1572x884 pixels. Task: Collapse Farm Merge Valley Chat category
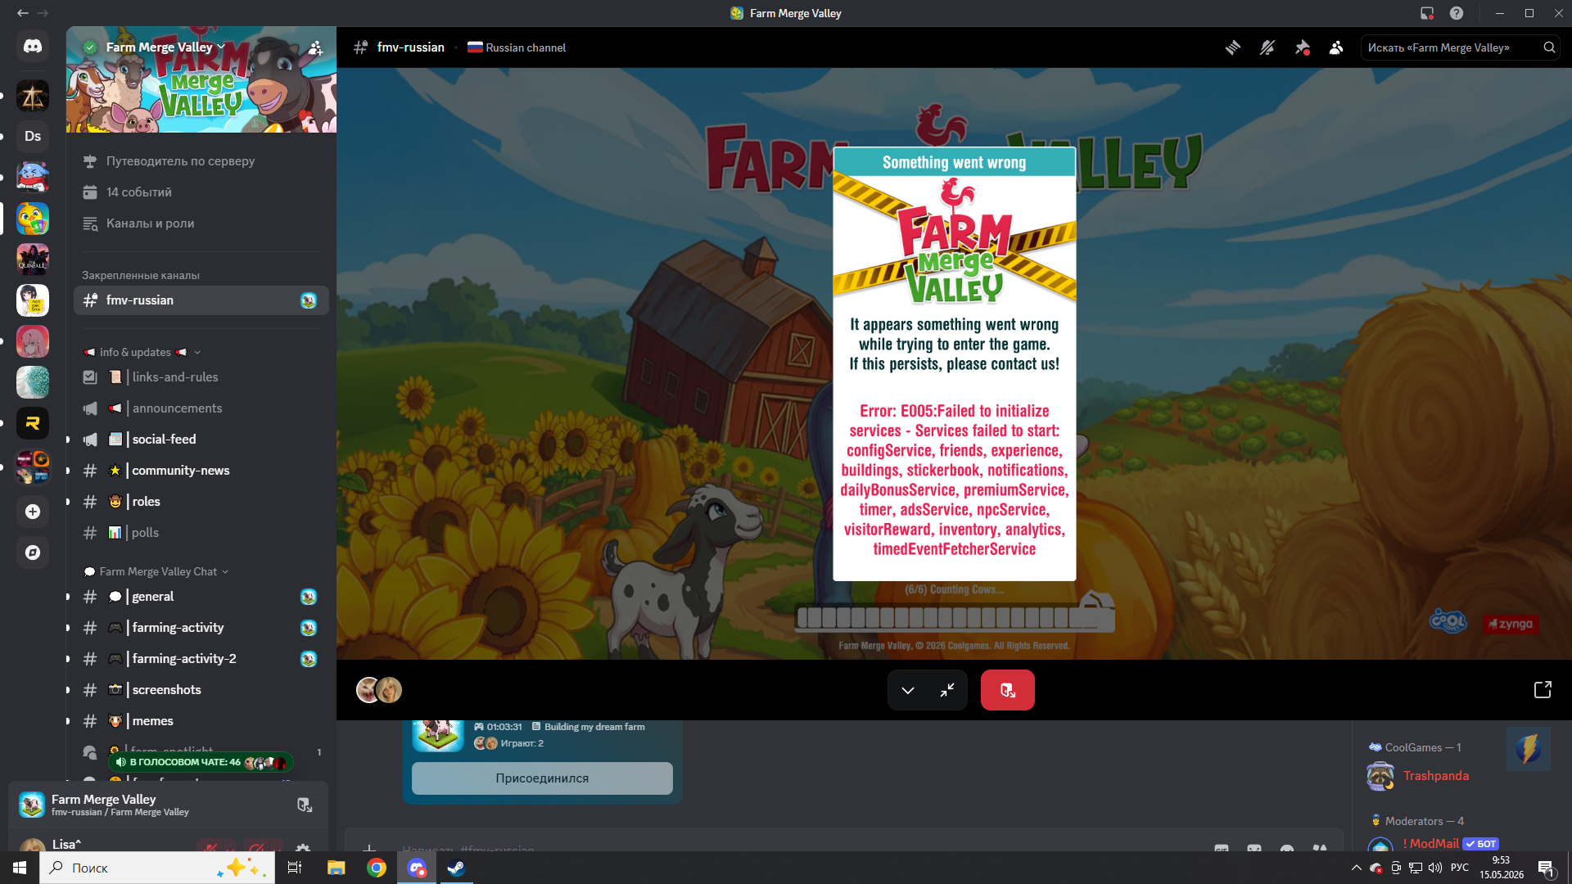coord(156,571)
